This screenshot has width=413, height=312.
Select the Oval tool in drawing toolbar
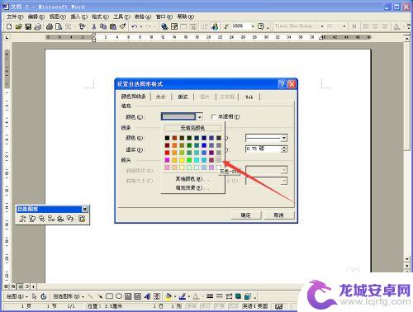point(119,296)
